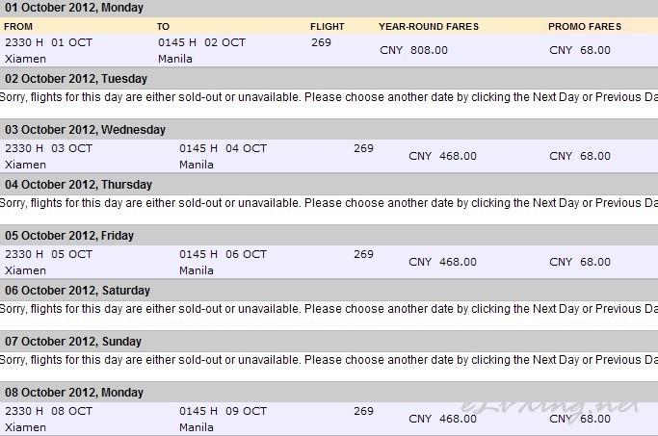Click flight number 269 on 01 October
This screenshot has height=436, width=658.
click(321, 42)
